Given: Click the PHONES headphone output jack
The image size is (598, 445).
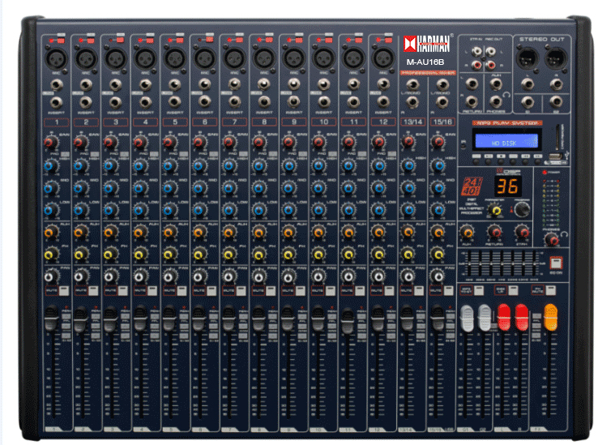Looking at the screenshot, I should (495, 101).
